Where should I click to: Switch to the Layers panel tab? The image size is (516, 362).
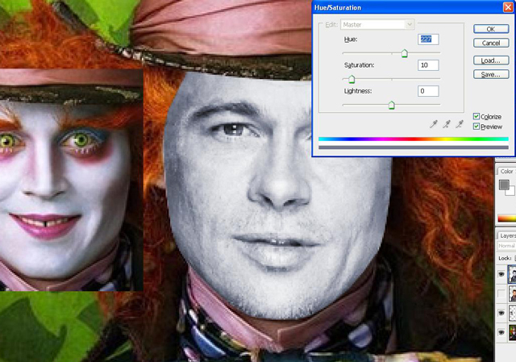tap(507, 235)
